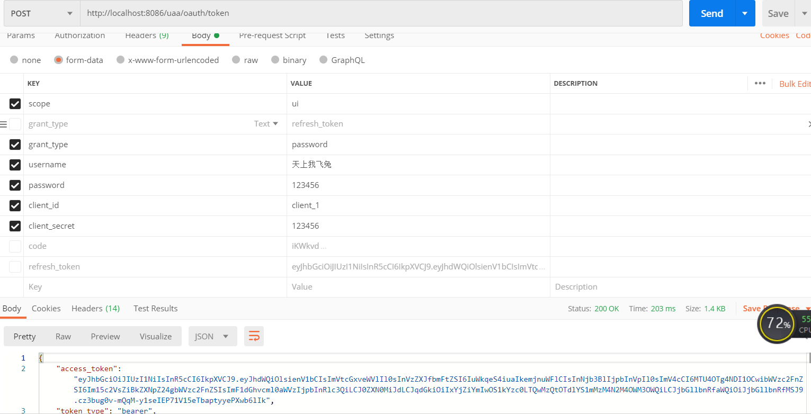Open the Test Results tab
Image resolution: width=811 pixels, height=414 pixels.
pos(156,309)
